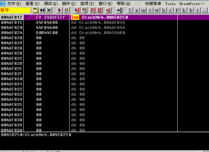Open the 快捷菜单 dropdown menu
This screenshot has width=209, height=152.
[153, 3]
